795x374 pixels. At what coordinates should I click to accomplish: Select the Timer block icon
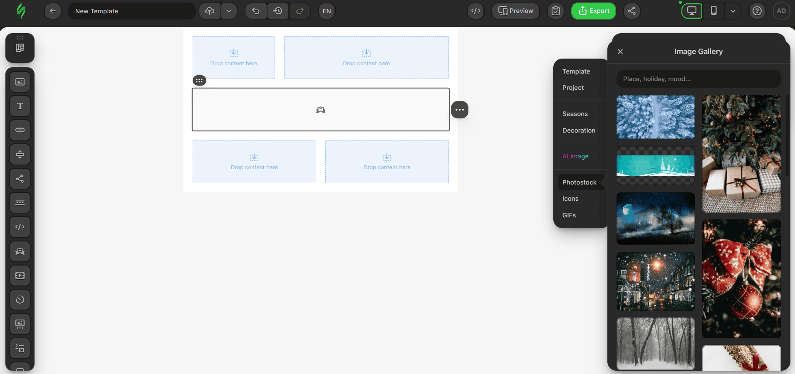(x=20, y=300)
